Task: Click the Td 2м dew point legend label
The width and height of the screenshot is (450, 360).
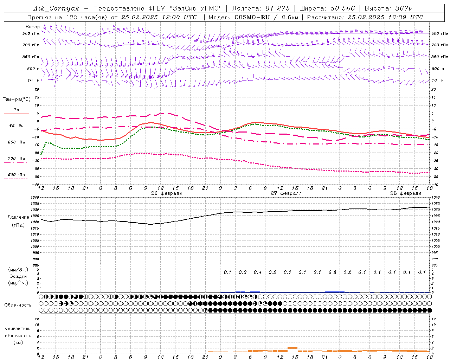Action: 17,126
